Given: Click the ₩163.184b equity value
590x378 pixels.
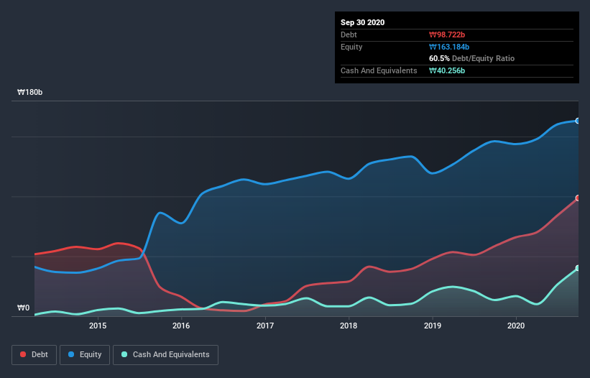Looking at the screenshot, I should click(x=449, y=47).
